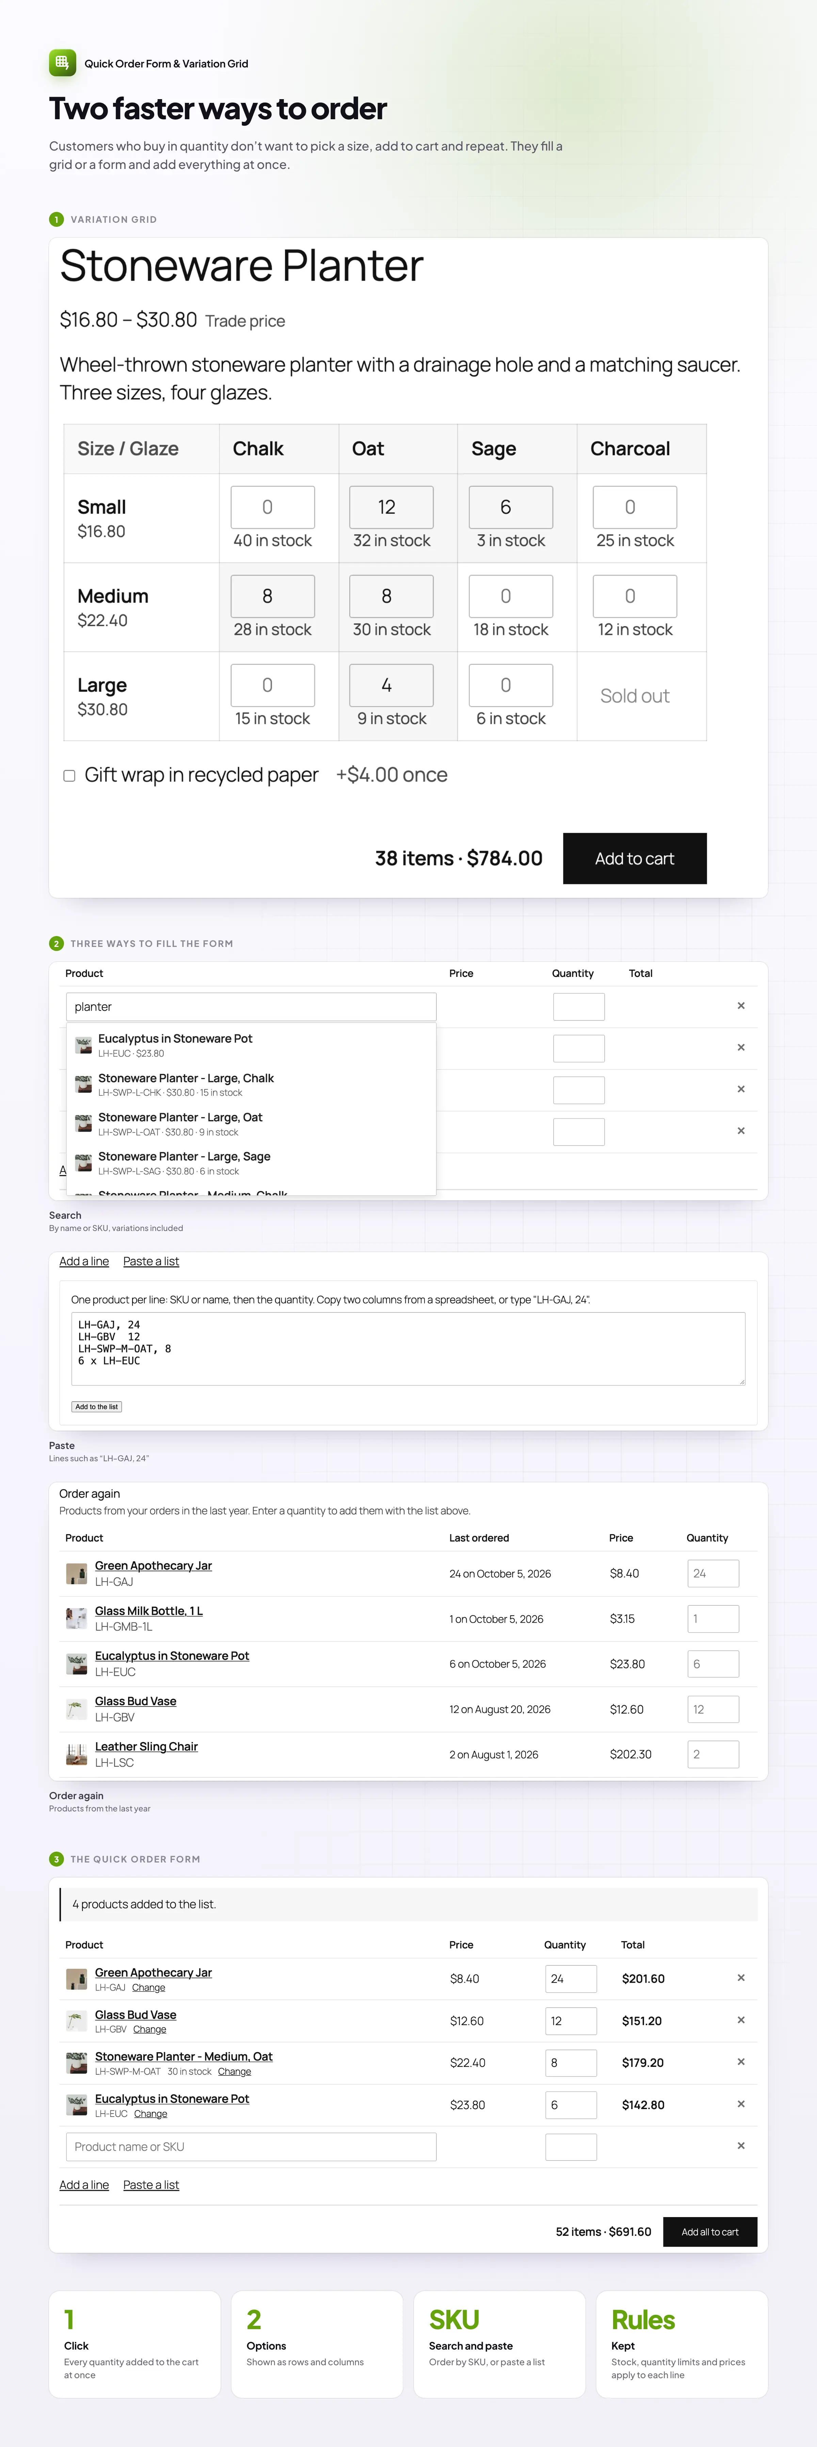Set reorder quantity for Glass Bud Vase

(x=714, y=1709)
